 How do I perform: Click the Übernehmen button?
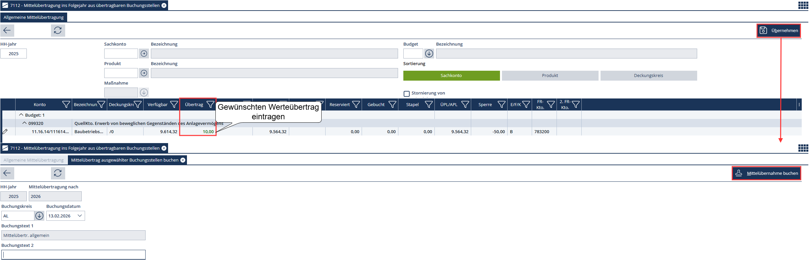click(x=779, y=31)
